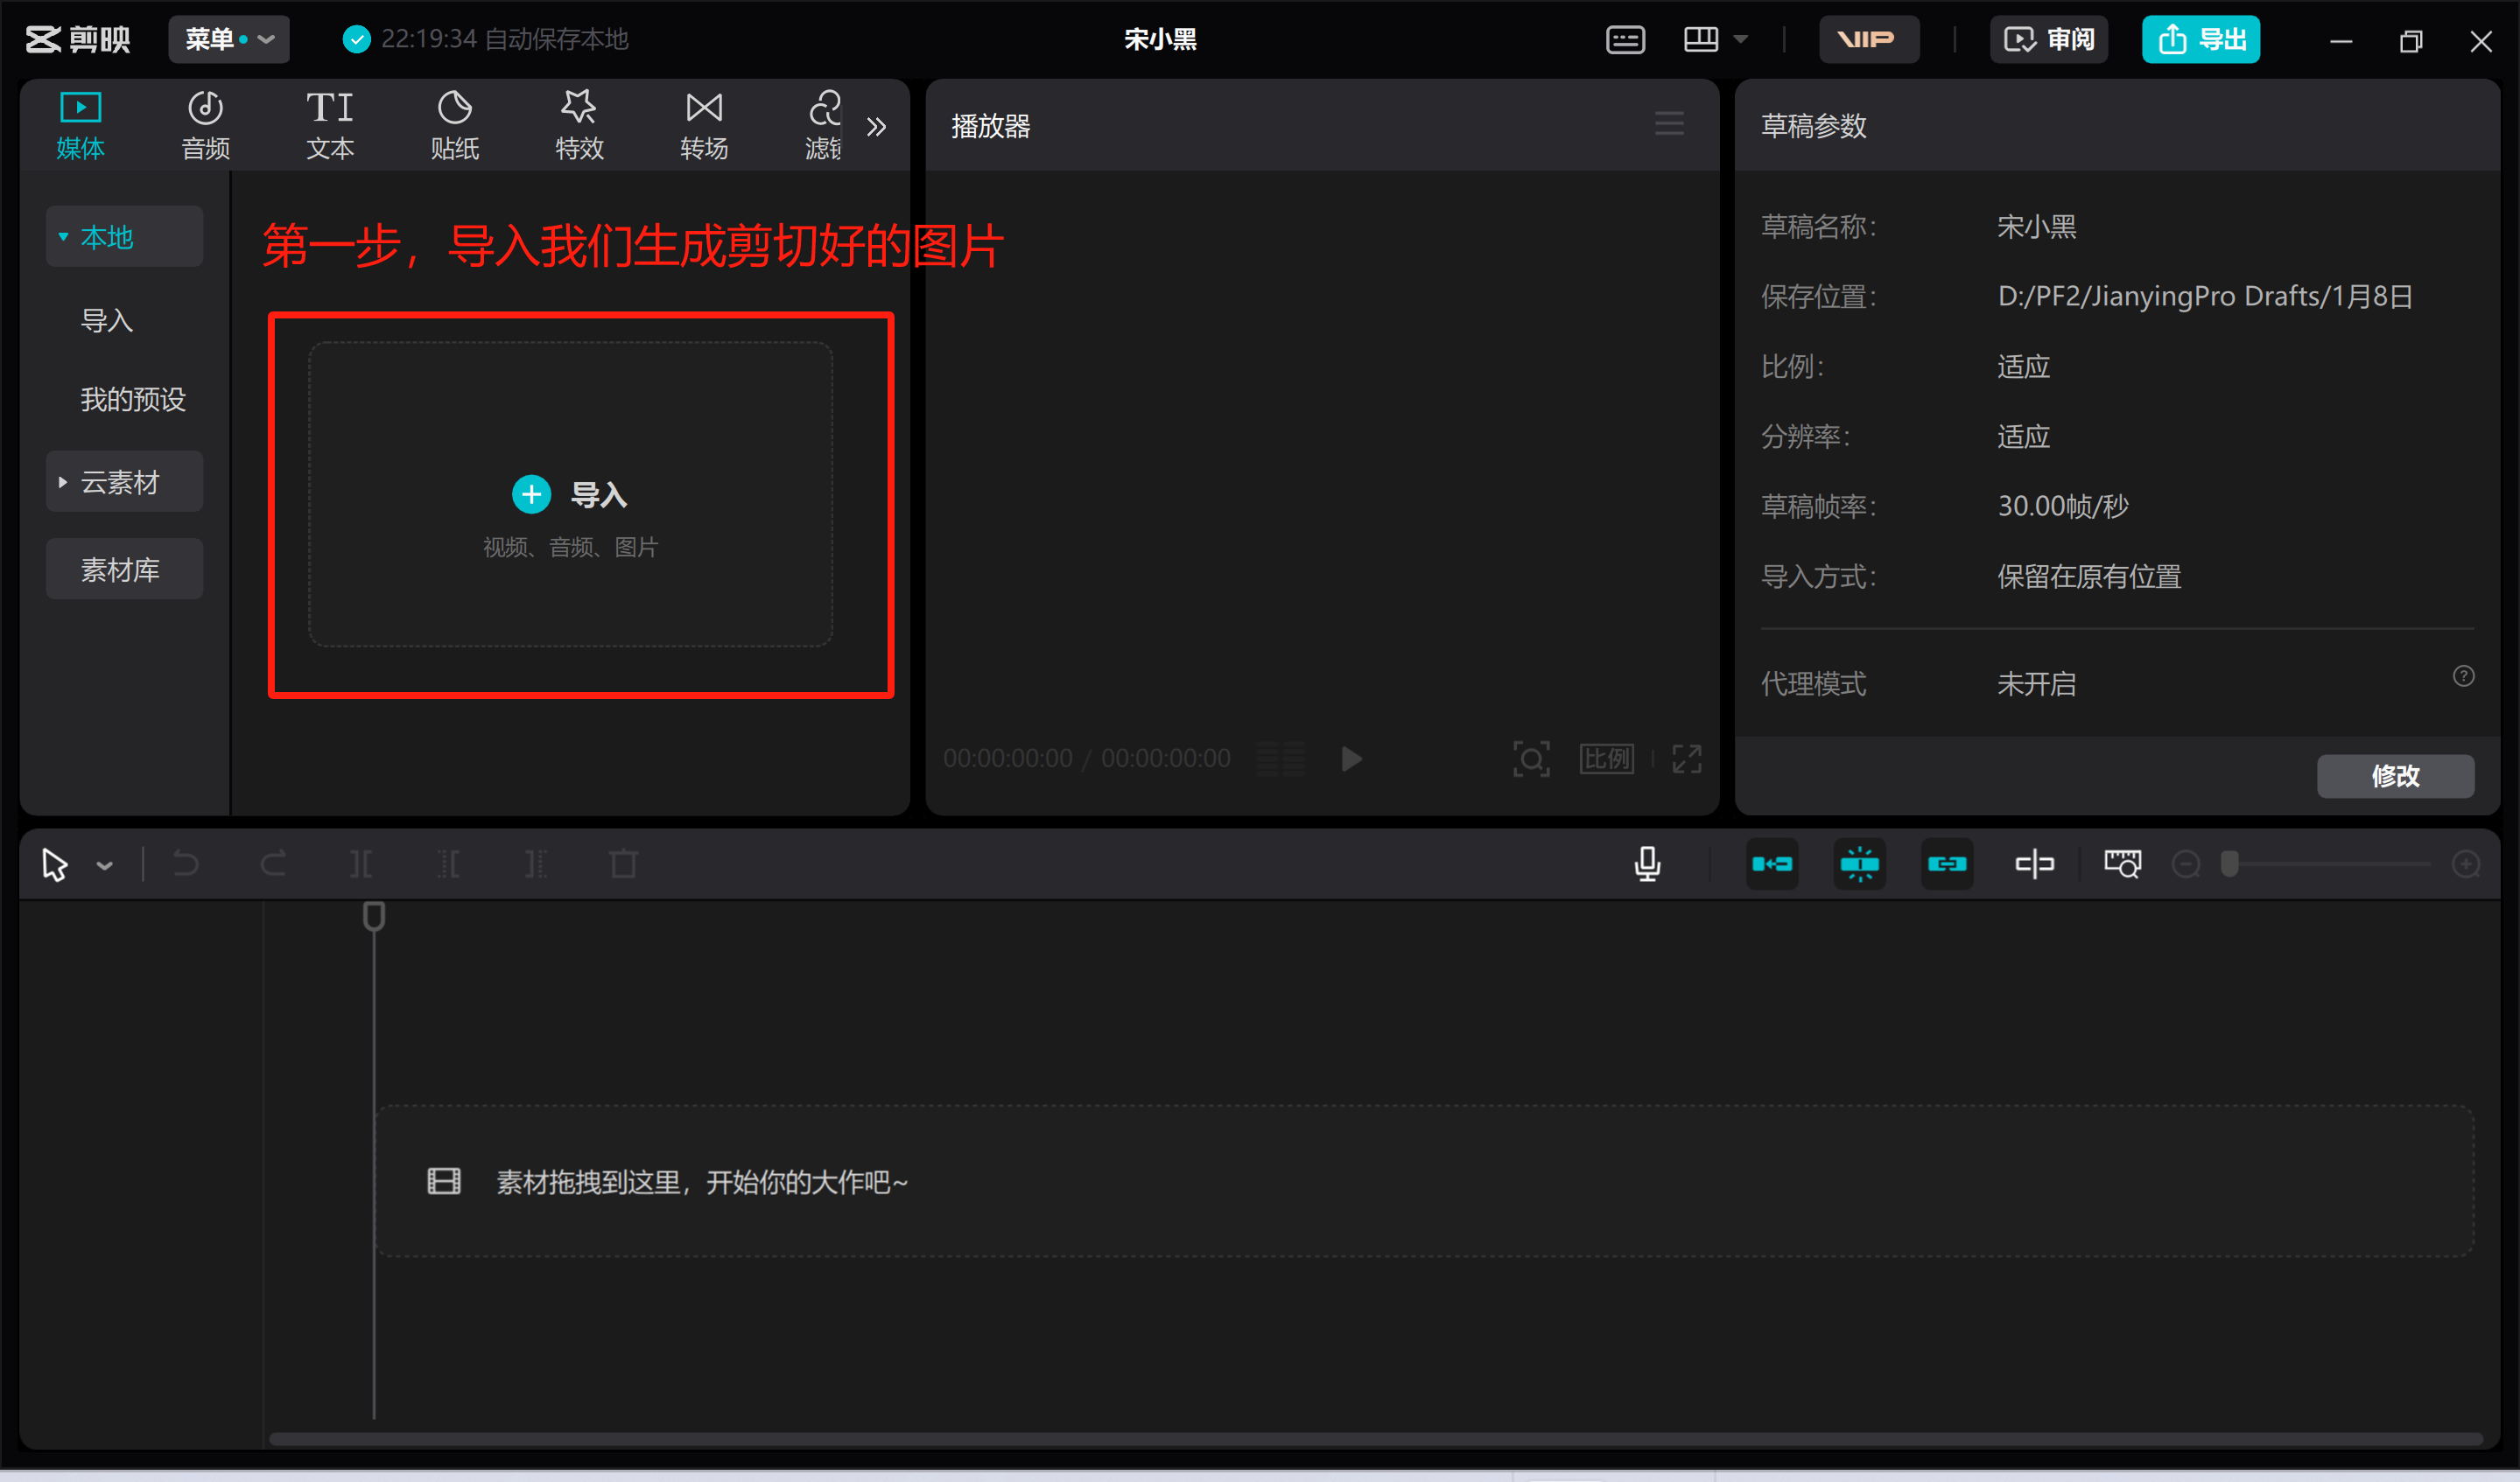2520x1482 pixels.
Task: Click the 修改 modify button
Action: tap(2396, 777)
